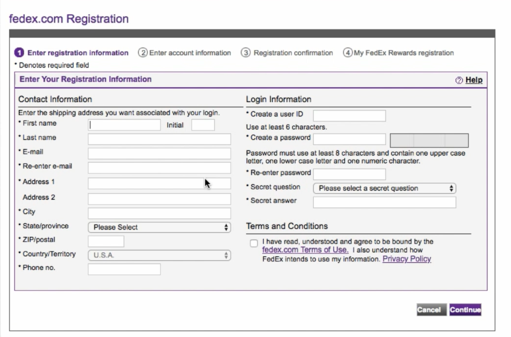Click step 1 circle icon

tap(20, 53)
